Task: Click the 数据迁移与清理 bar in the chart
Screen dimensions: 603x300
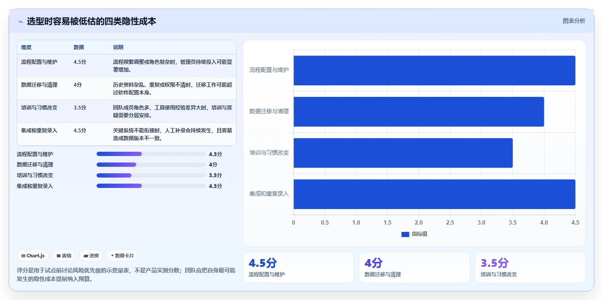Action: (x=419, y=112)
